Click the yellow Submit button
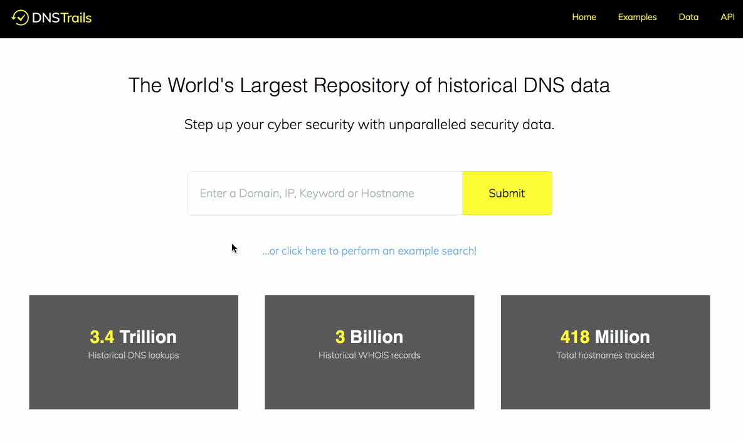This screenshot has width=743, height=442. [x=507, y=193]
